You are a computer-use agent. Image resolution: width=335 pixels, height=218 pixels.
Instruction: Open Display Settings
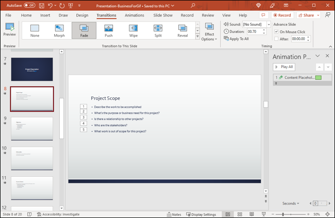click(201, 214)
